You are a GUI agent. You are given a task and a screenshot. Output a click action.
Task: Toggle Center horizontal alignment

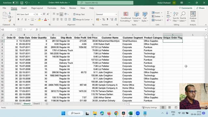(x=58, y=19)
